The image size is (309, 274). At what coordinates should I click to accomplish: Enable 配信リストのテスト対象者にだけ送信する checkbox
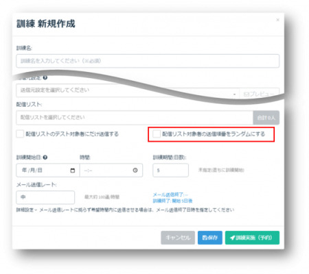pyautogui.click(x=20, y=134)
